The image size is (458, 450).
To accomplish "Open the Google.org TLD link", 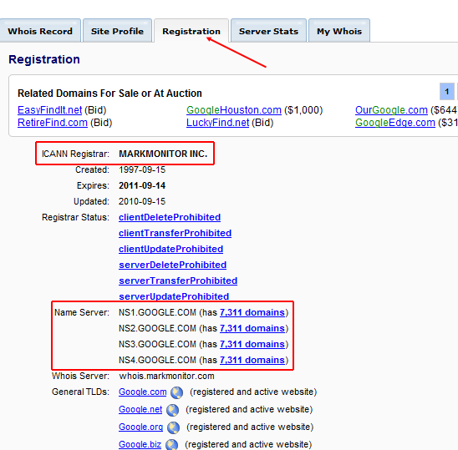I will [140, 427].
